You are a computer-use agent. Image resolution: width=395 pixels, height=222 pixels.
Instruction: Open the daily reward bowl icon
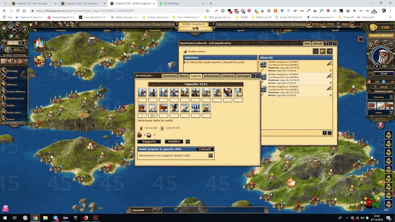tap(39, 60)
